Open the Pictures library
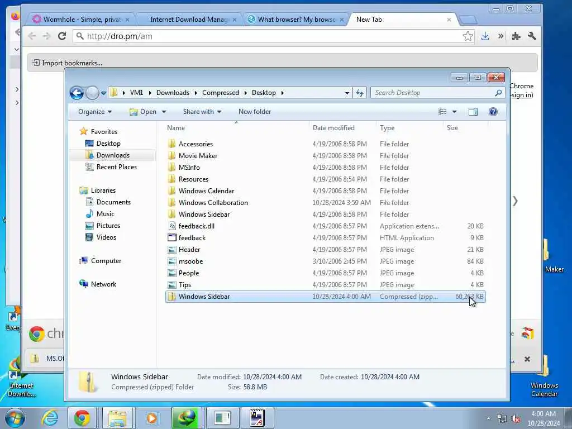This screenshot has width=572, height=429. pos(108,225)
